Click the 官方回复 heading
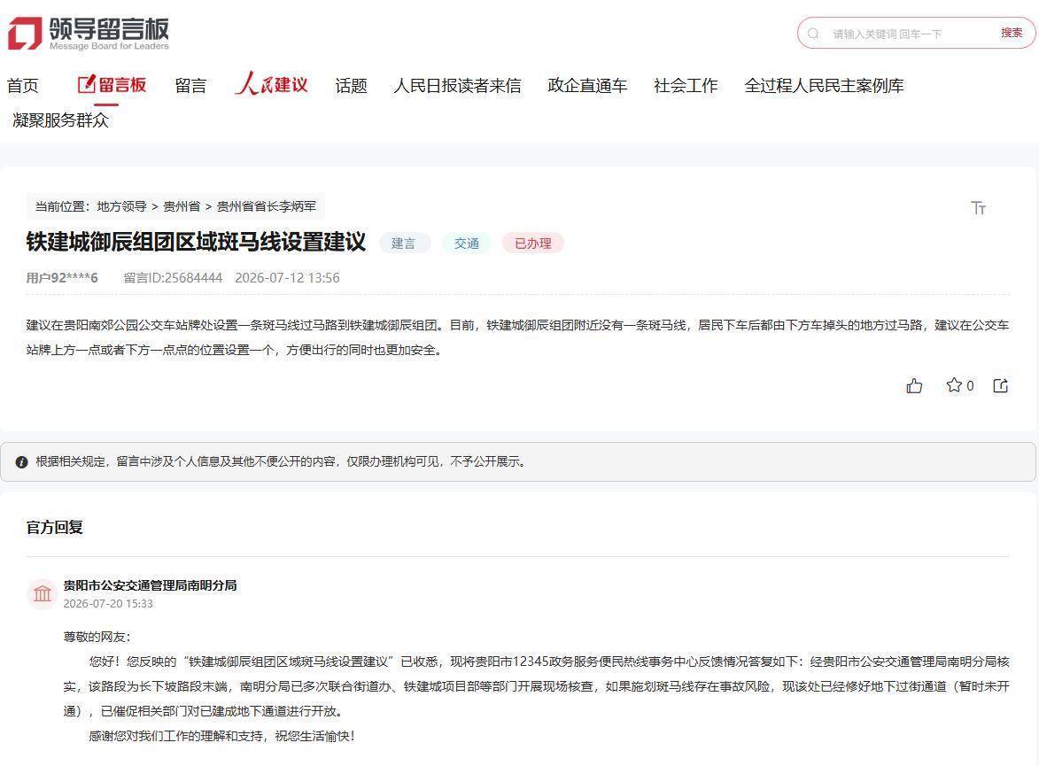 (x=54, y=528)
